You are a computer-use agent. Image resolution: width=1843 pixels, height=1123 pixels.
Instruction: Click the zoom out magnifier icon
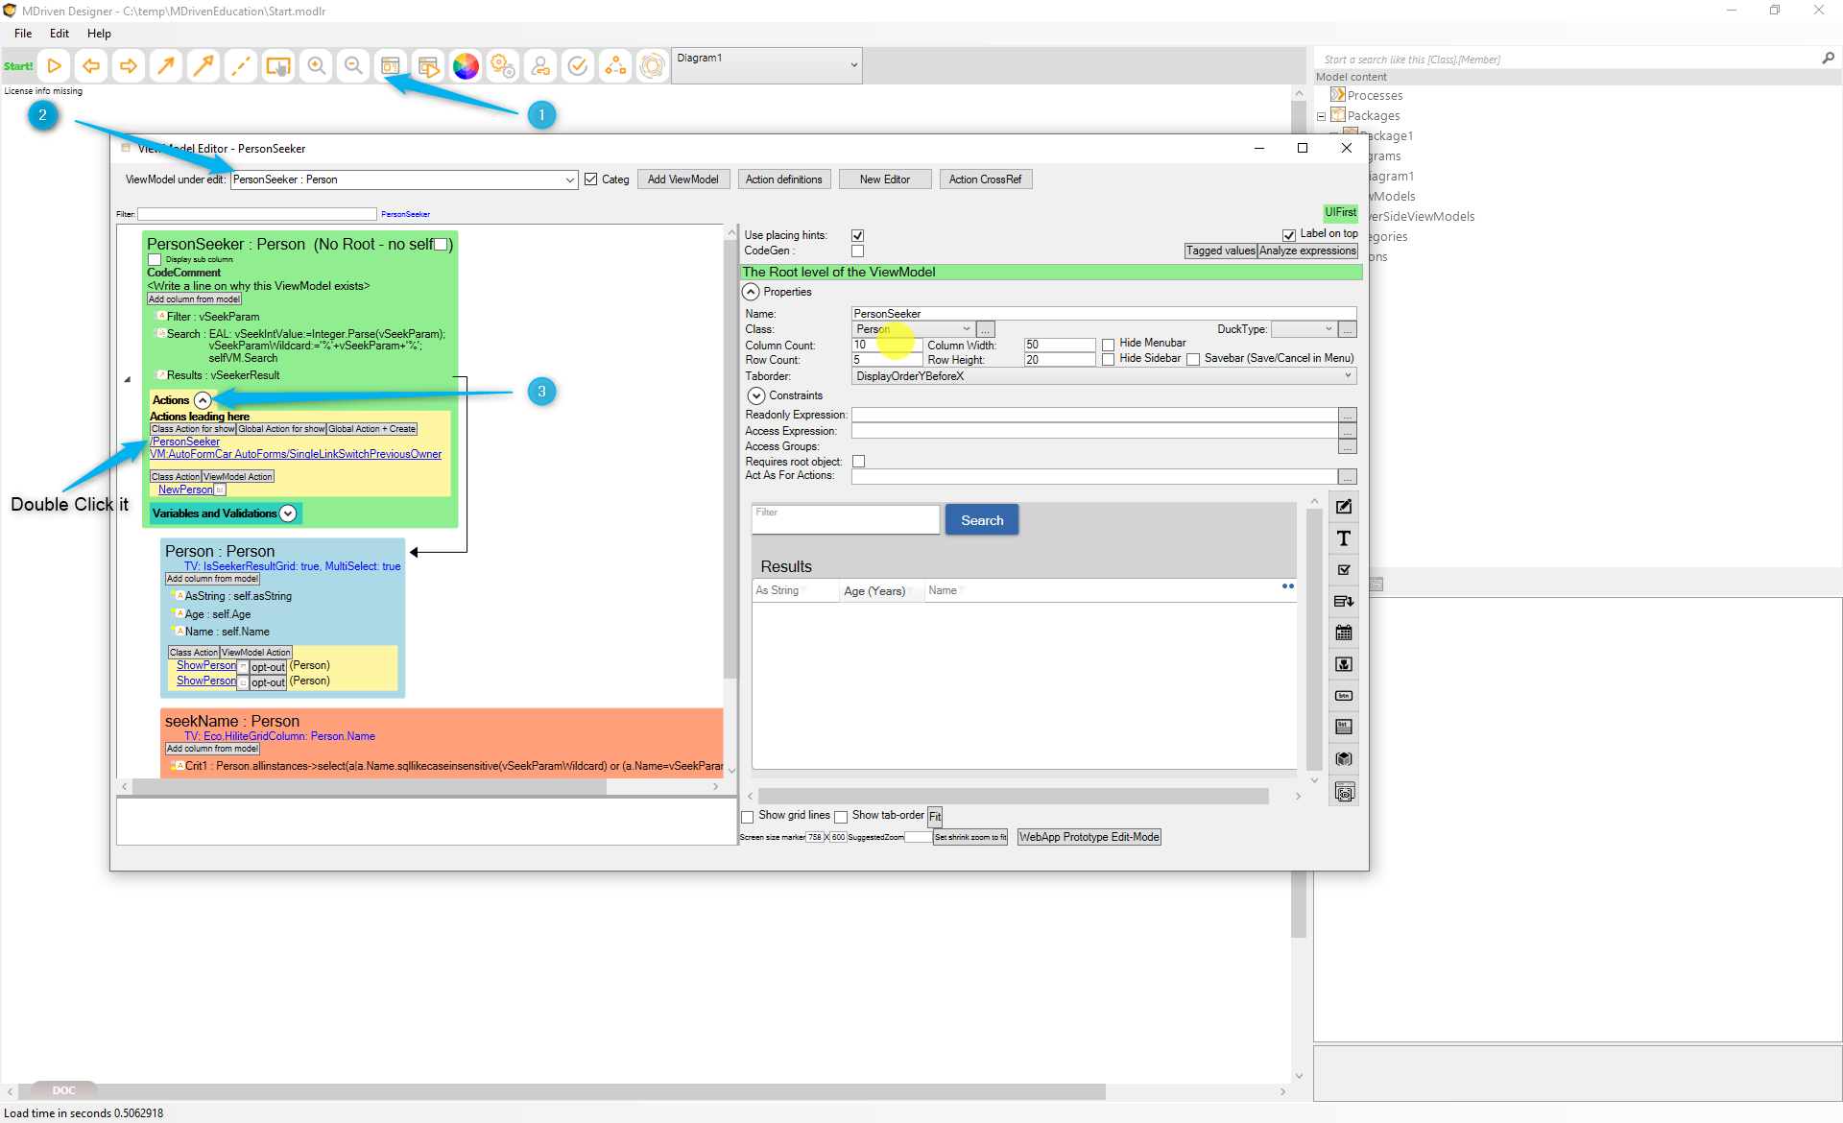(353, 66)
